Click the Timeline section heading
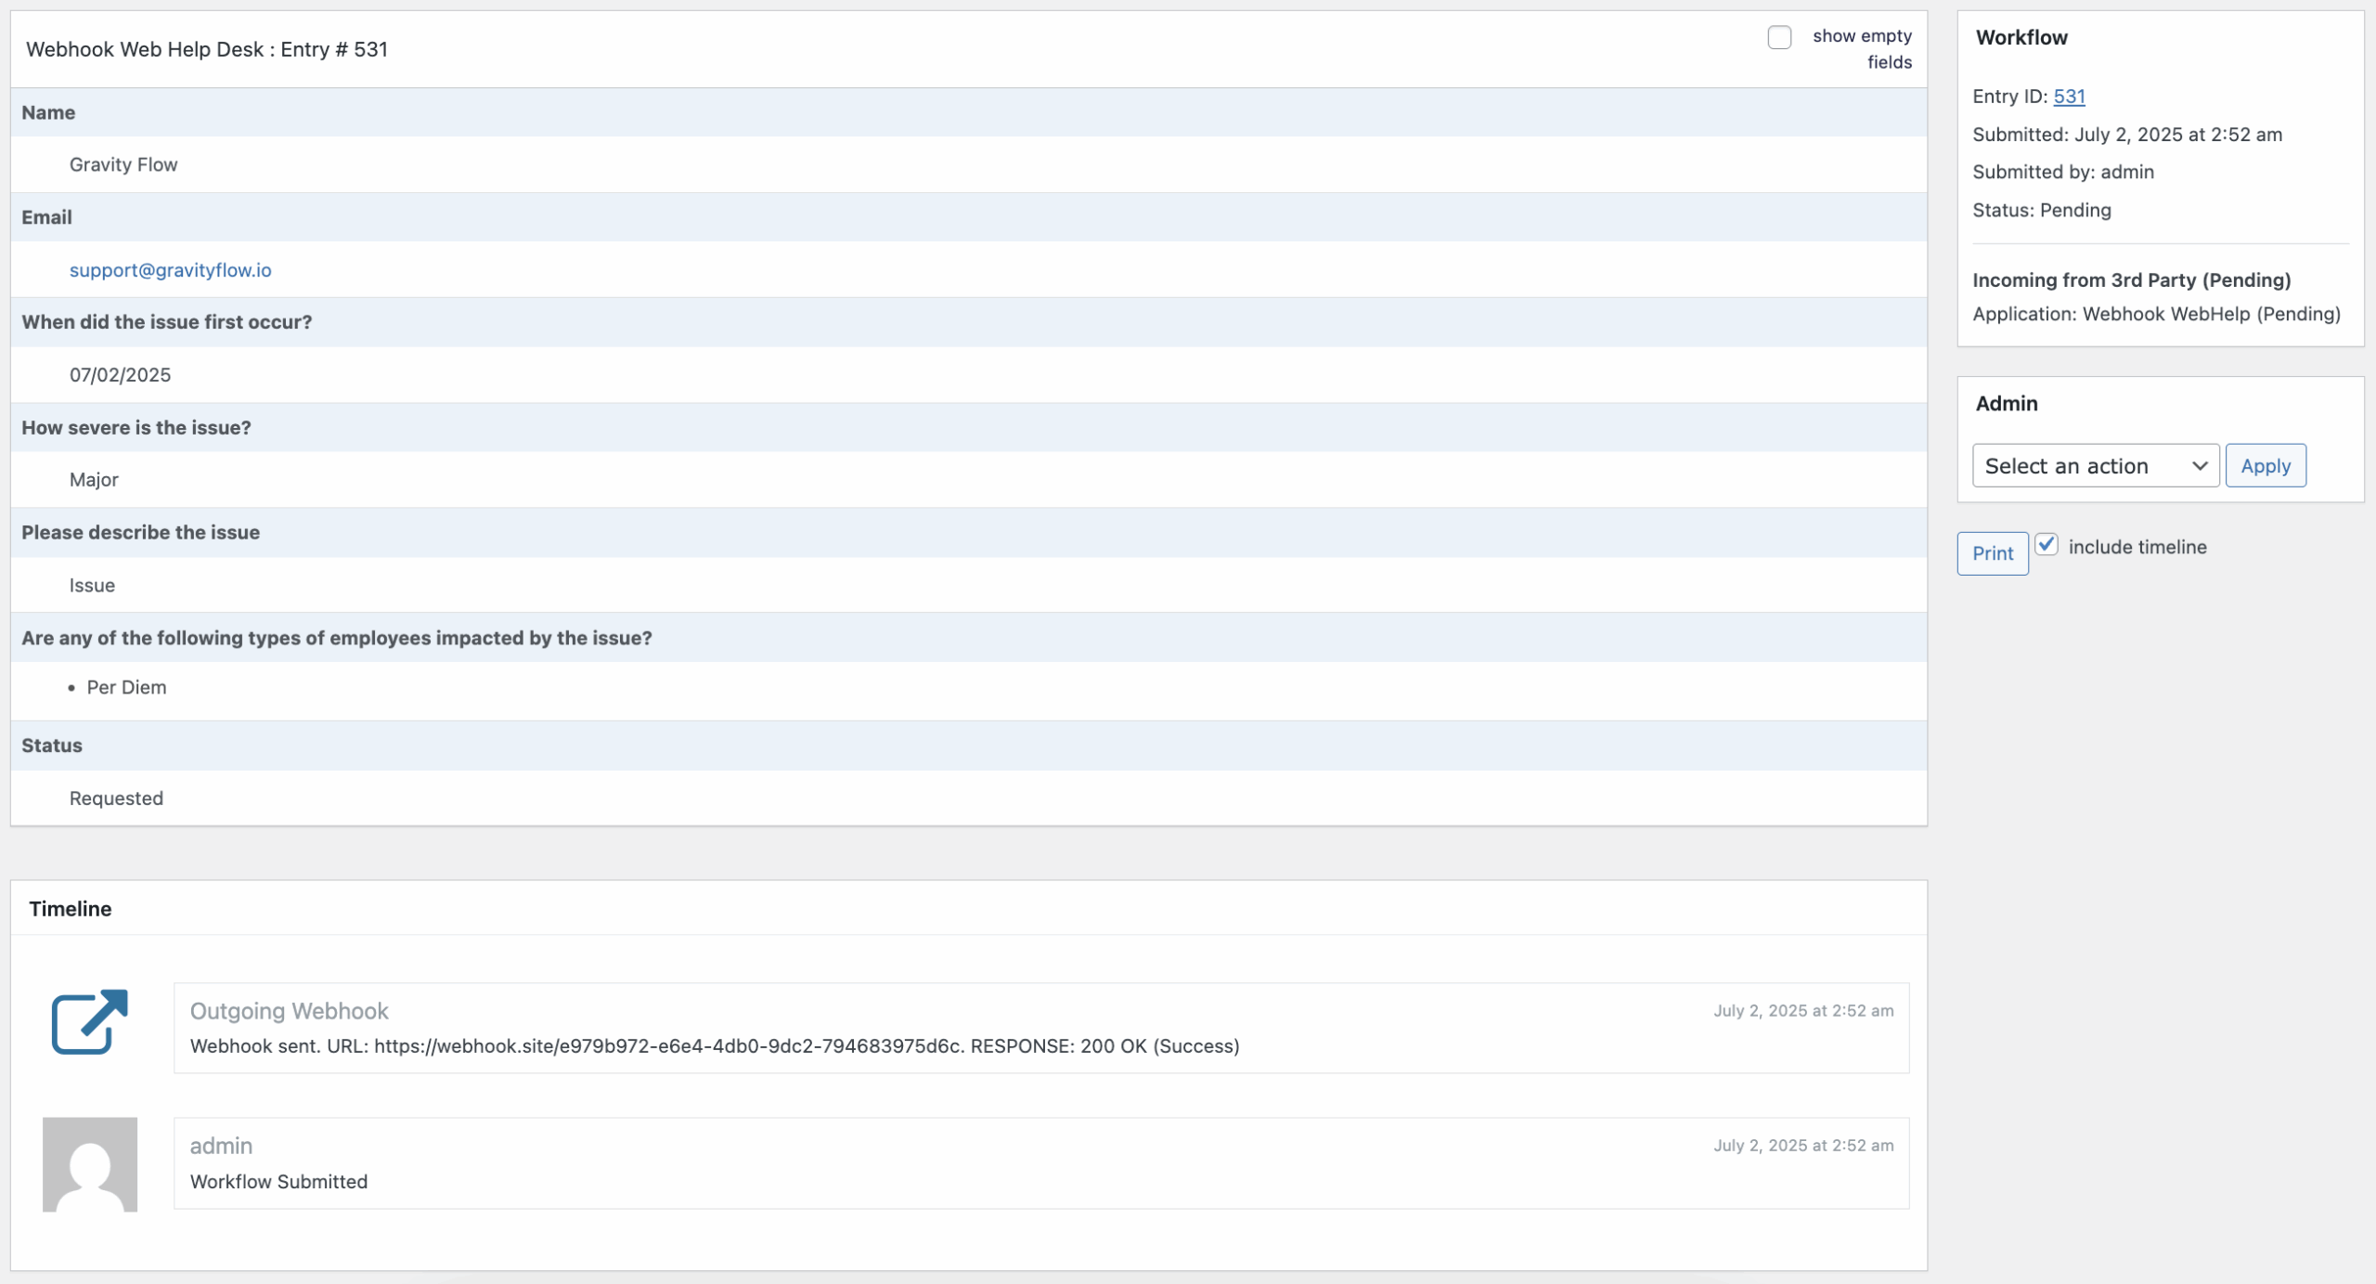Screen dimensions: 2376x1284 click(x=71, y=909)
